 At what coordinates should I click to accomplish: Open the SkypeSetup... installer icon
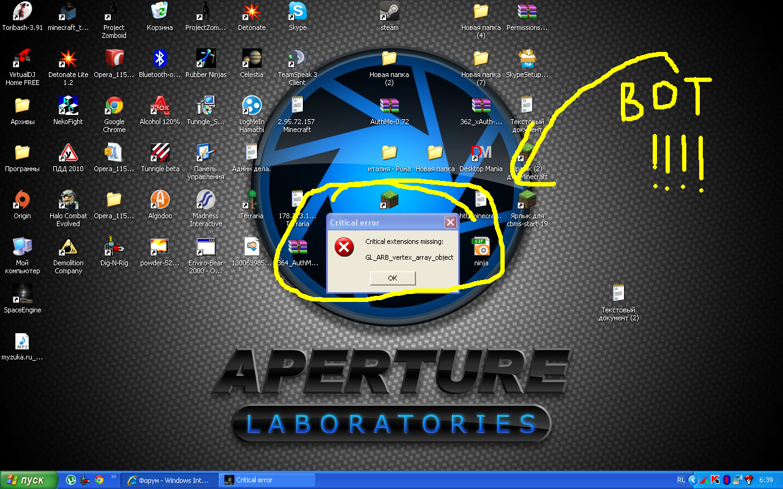point(527,64)
